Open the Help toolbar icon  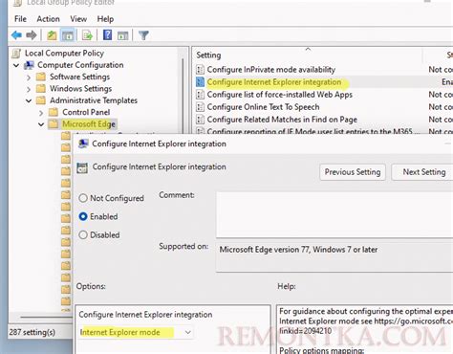tap(108, 34)
